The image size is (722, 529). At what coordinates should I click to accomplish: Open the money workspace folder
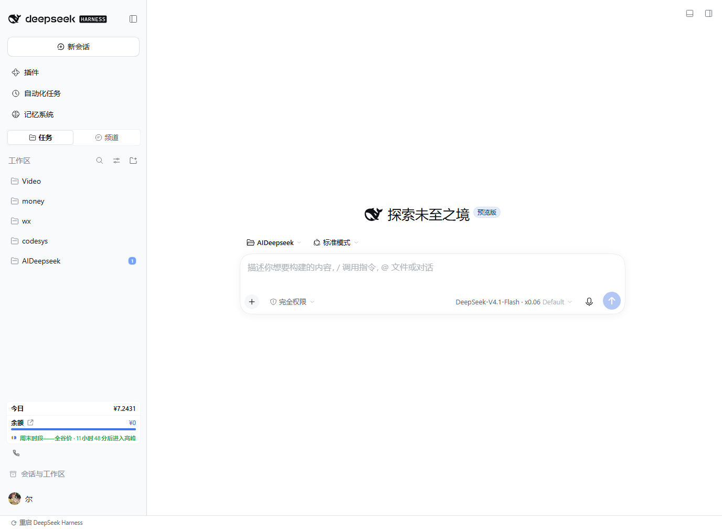point(73,201)
